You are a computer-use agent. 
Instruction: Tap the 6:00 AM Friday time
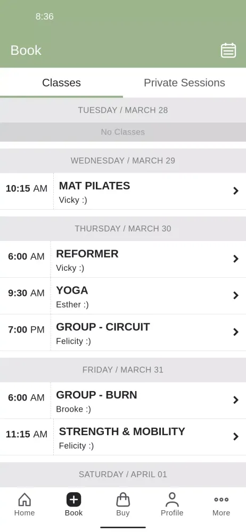tap(26, 397)
